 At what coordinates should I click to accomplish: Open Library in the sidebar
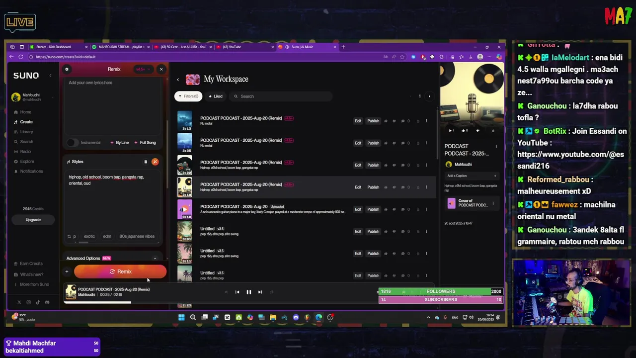pyautogui.click(x=24, y=132)
